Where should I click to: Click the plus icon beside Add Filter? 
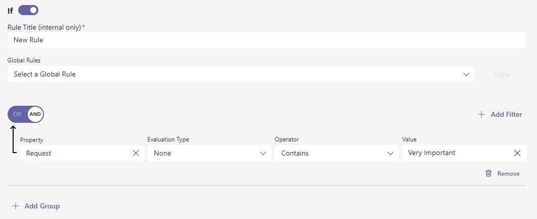481,114
